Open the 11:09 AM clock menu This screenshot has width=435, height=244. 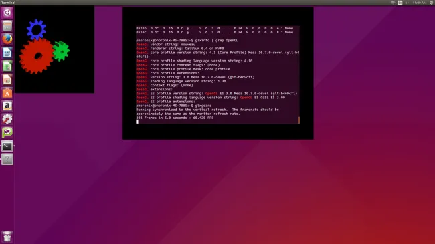point(420,3)
